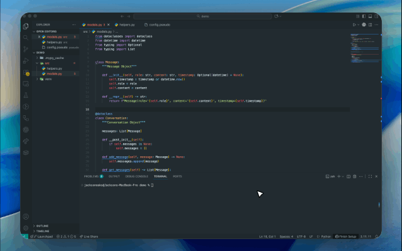The image size is (402, 251).
Task: Open the Remote Explorer view
Action: [x=26, y=83]
